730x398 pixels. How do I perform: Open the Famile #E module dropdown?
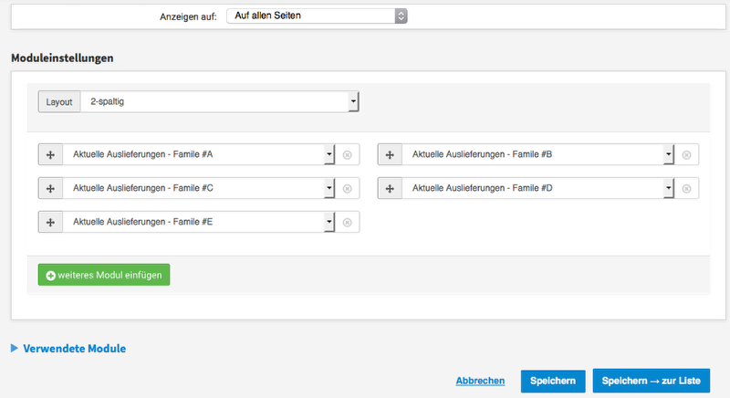(199, 223)
